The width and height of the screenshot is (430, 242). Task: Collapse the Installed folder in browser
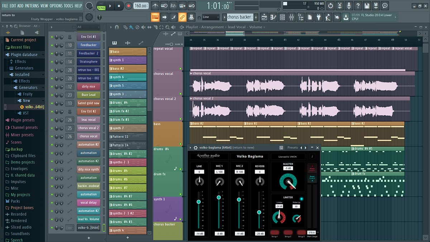[22, 75]
